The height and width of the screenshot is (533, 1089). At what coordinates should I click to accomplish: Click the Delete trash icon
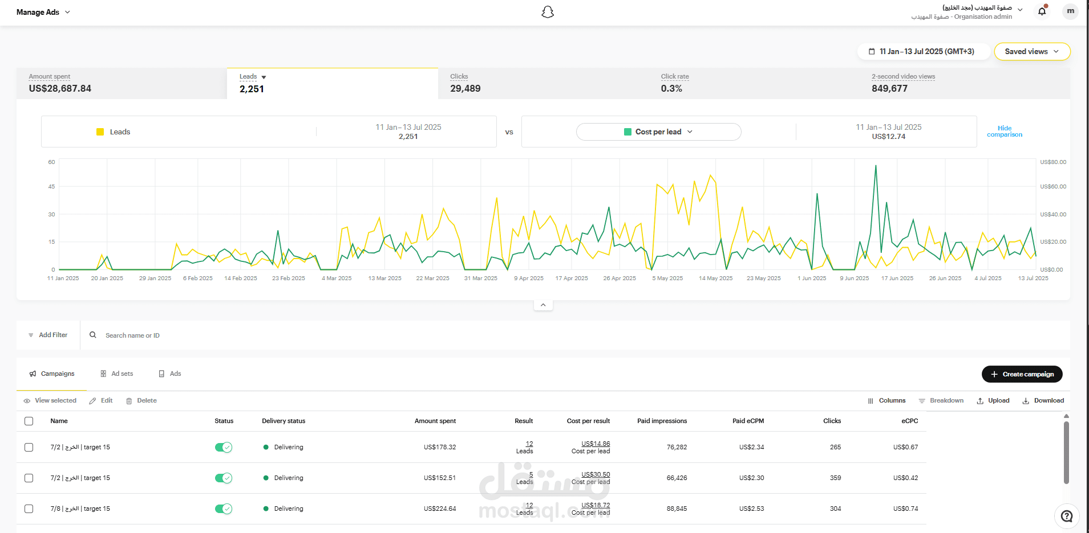click(129, 401)
